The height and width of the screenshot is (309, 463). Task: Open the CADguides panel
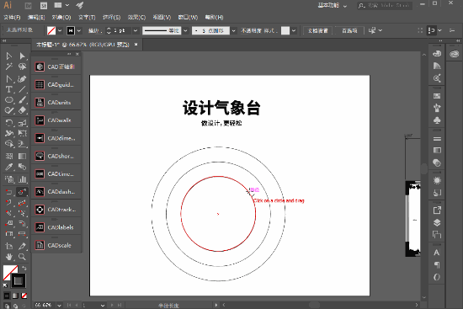tap(56, 85)
